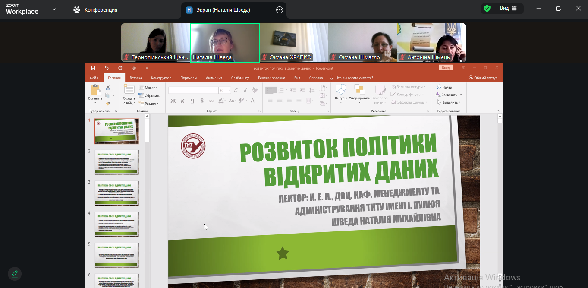Switch to the Insert (Вставка) ribbon tab

click(136, 78)
